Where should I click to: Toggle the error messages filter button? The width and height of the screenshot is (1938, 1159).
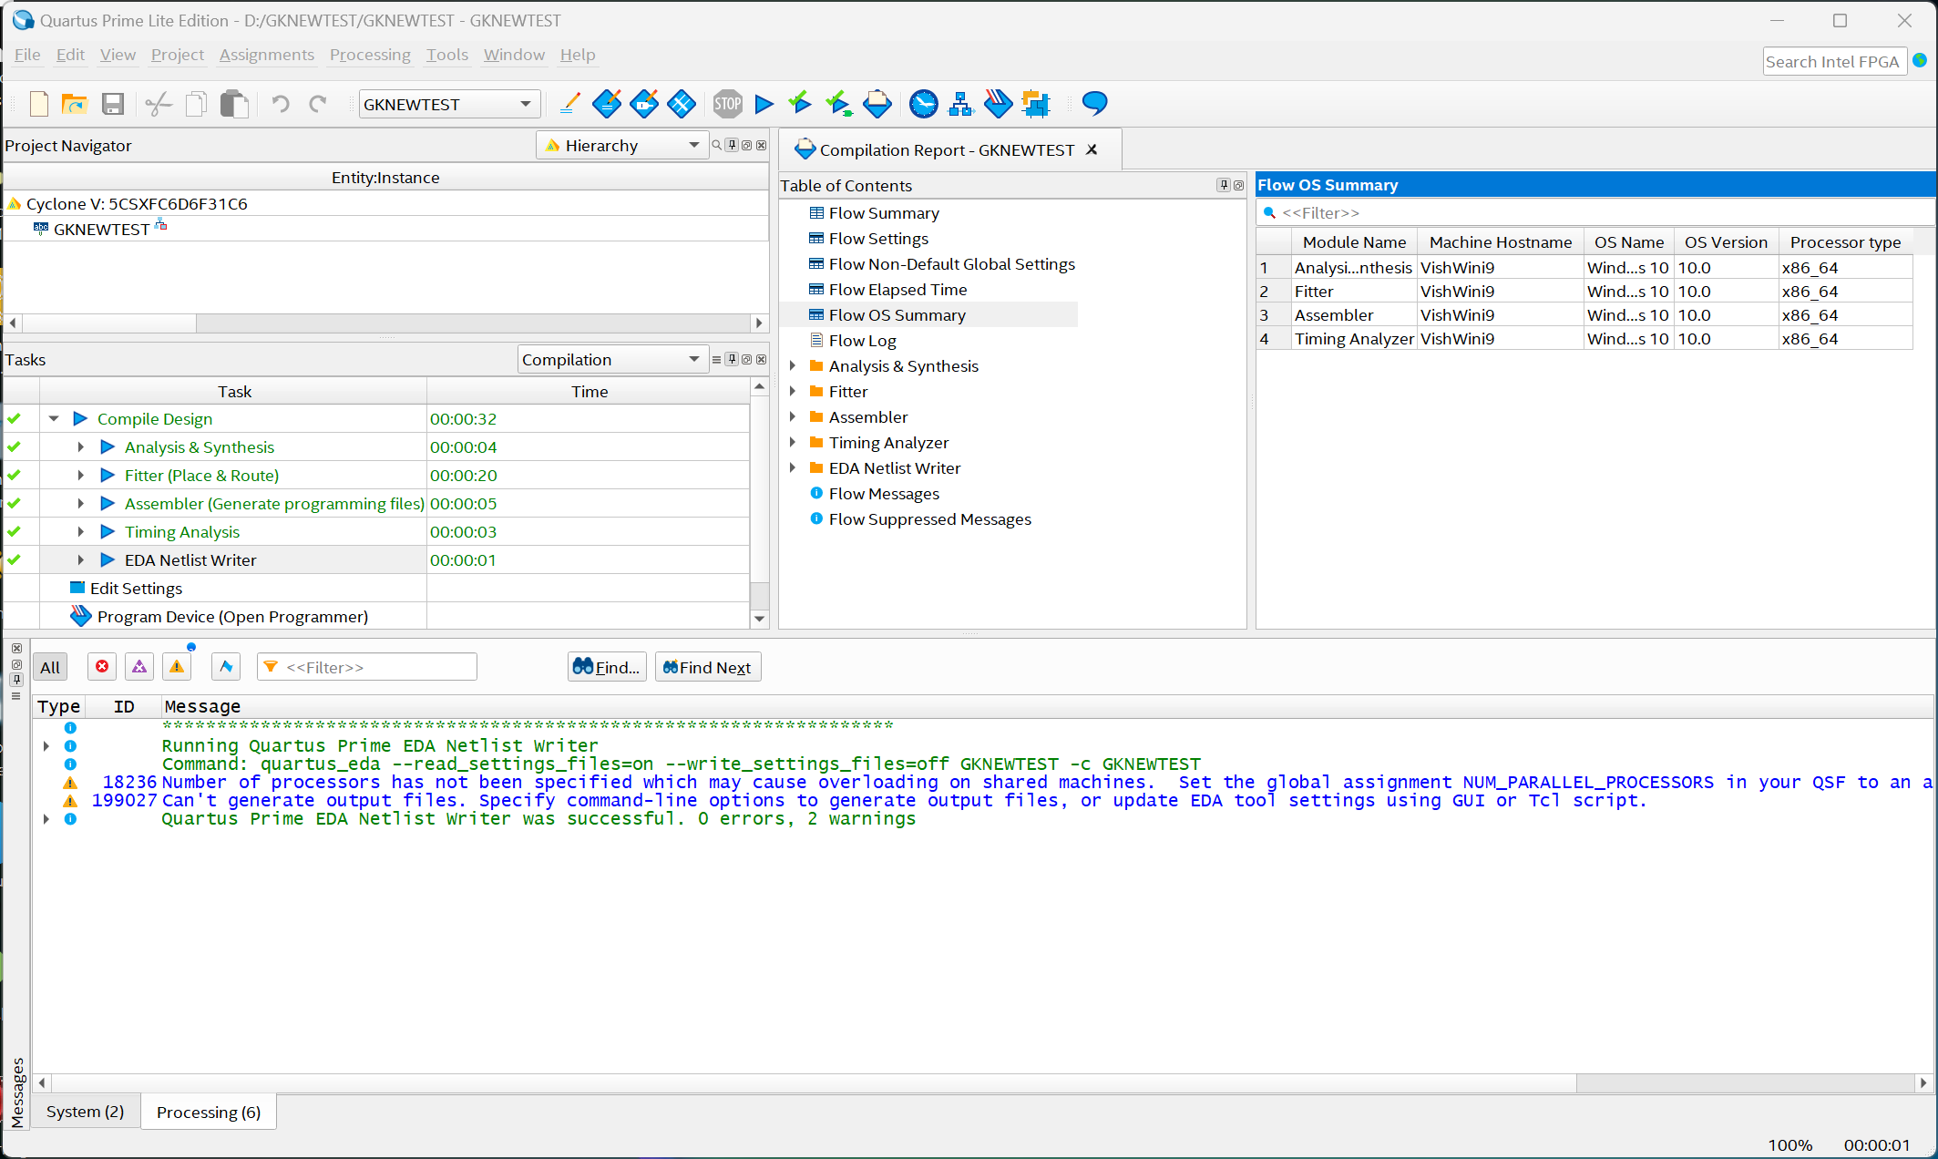(x=102, y=667)
